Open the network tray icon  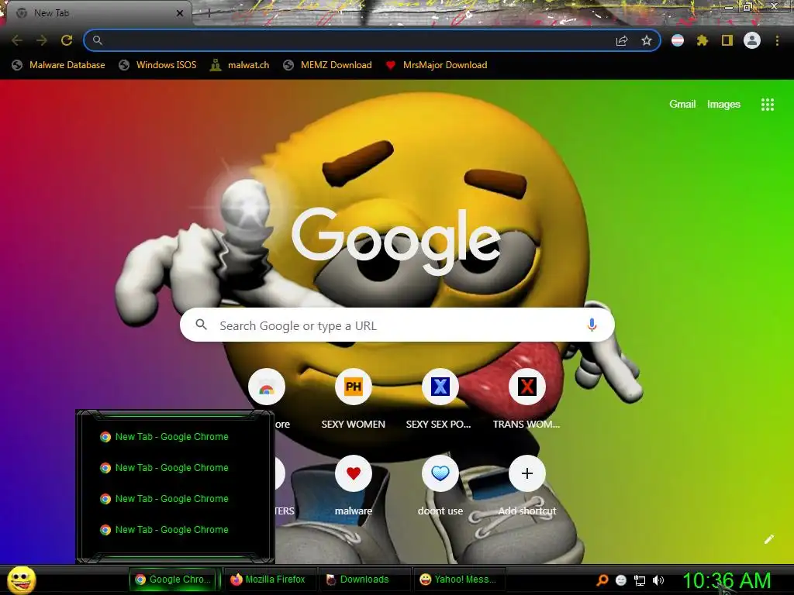[x=640, y=580]
